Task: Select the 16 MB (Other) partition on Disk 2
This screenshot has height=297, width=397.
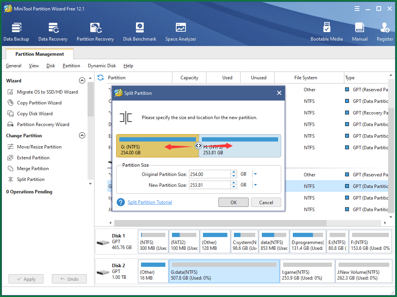Action: coord(153,271)
